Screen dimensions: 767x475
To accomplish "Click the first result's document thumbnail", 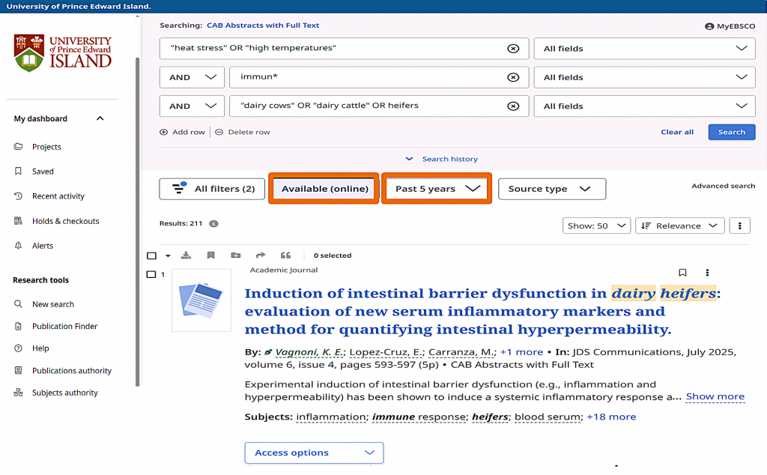I will pos(201,300).
